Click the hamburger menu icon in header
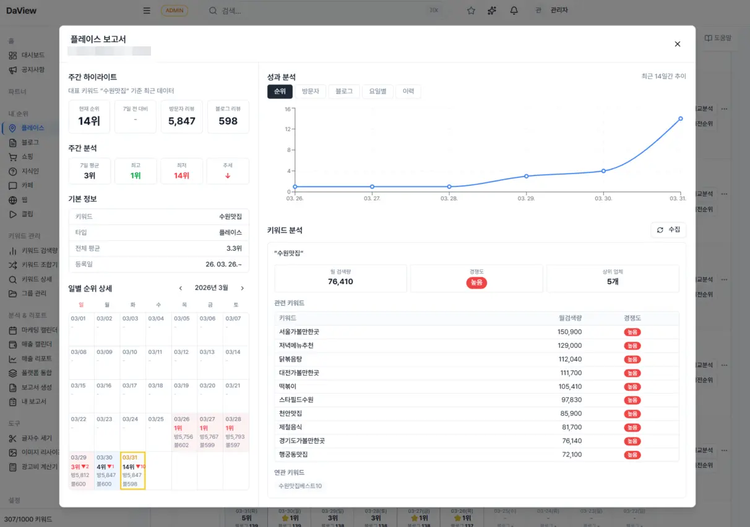The height and width of the screenshot is (527, 750). coord(147,11)
